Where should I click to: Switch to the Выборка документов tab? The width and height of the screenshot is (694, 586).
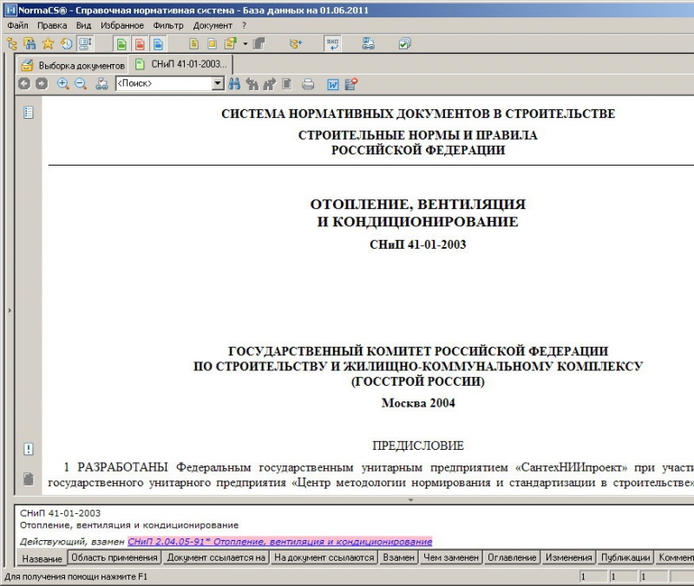[x=73, y=65]
